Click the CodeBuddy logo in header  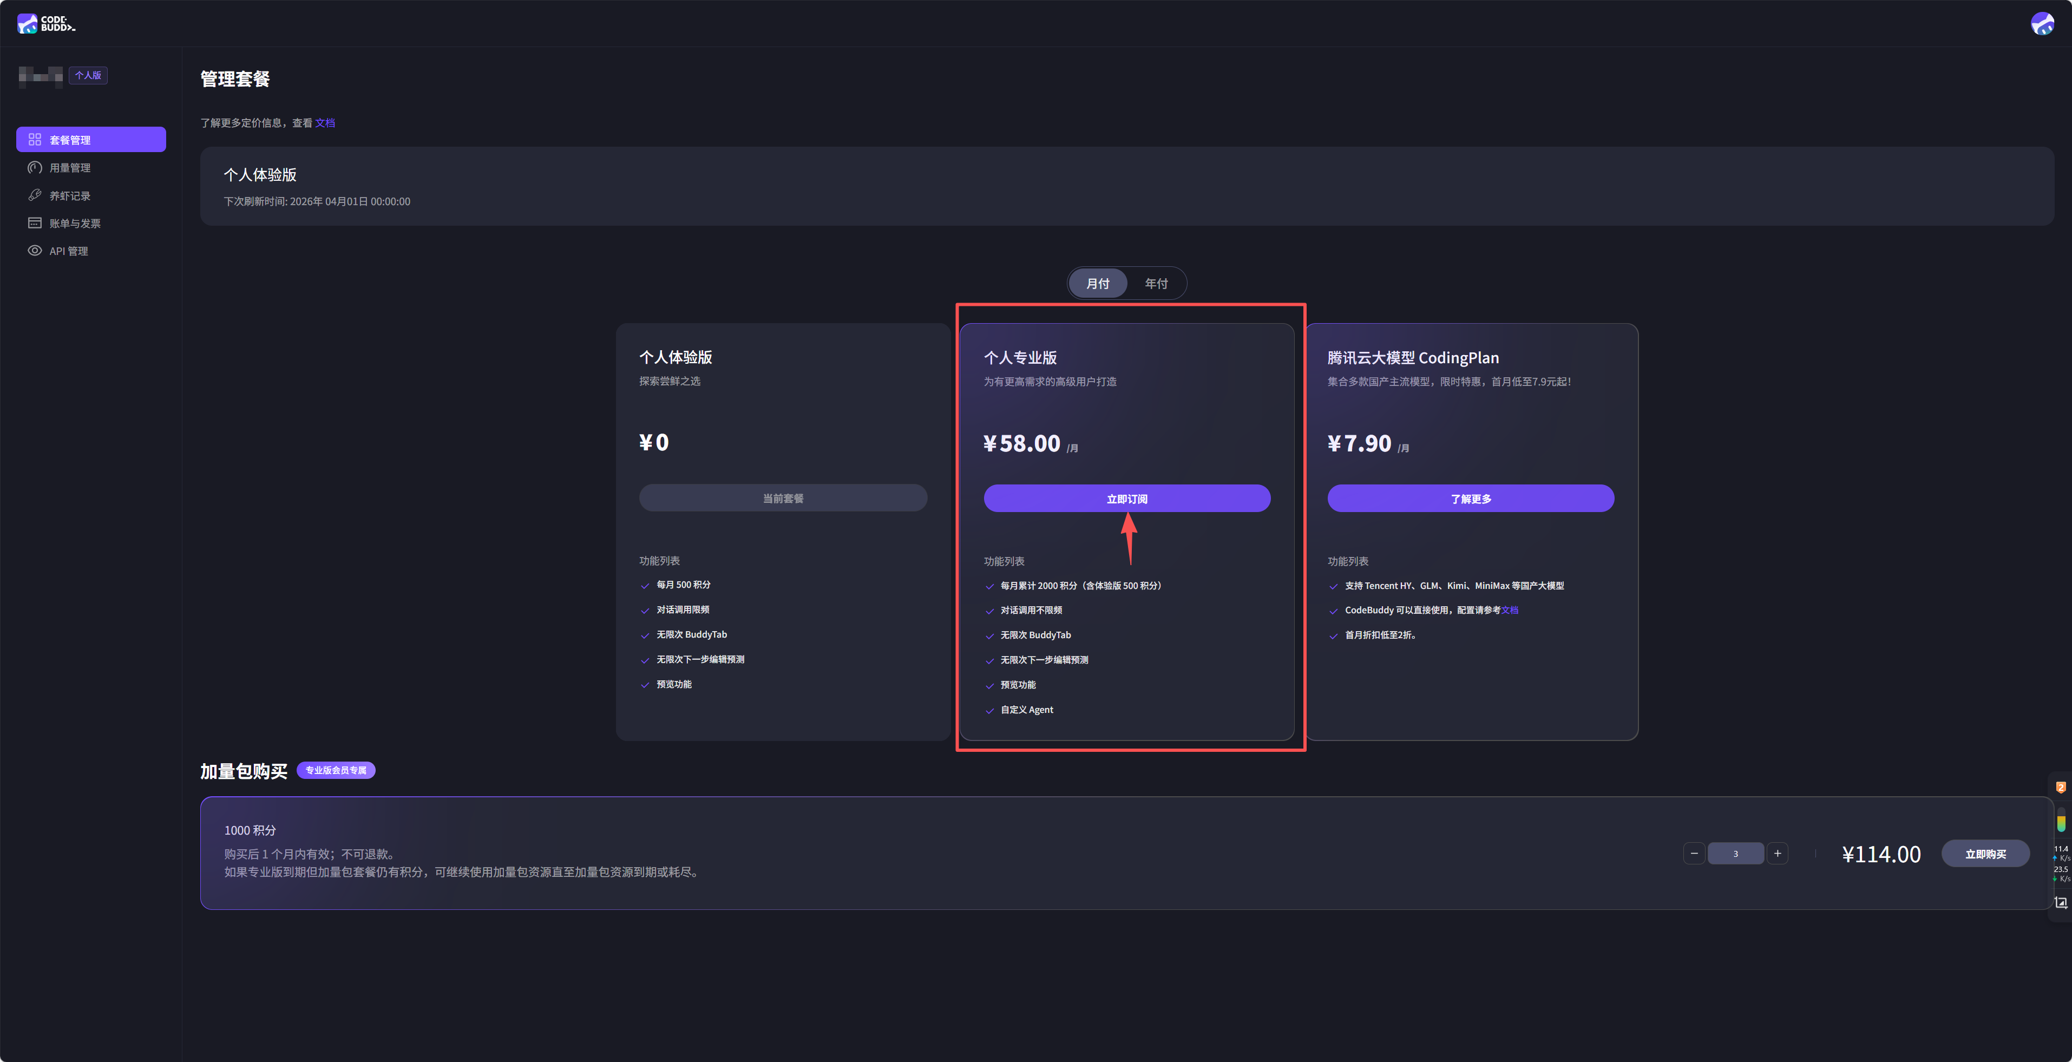[x=46, y=23]
